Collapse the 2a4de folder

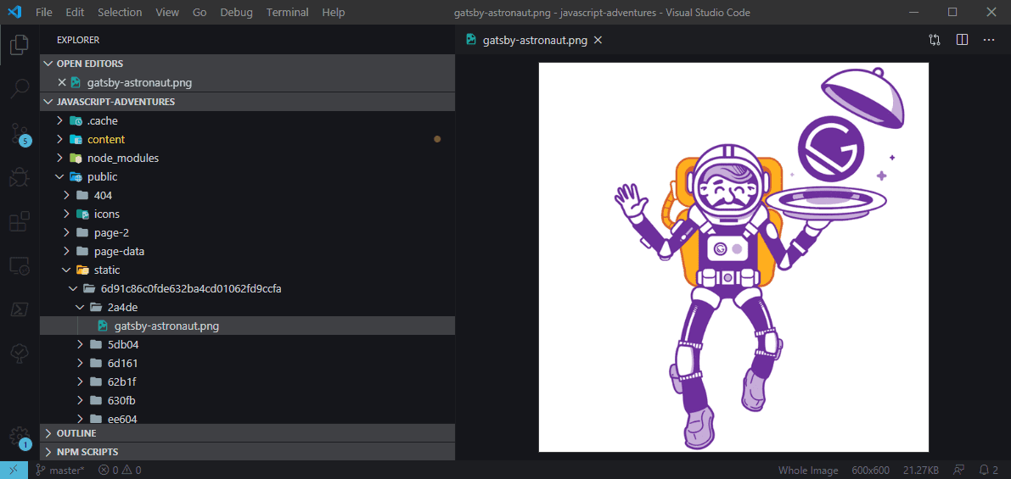pyautogui.click(x=248, y=307)
